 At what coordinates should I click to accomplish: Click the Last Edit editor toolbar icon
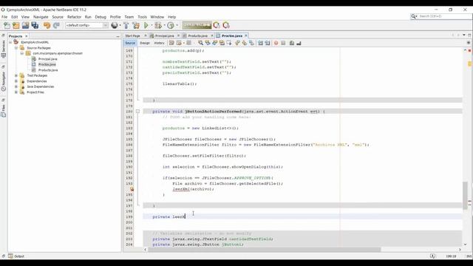pos(171,43)
